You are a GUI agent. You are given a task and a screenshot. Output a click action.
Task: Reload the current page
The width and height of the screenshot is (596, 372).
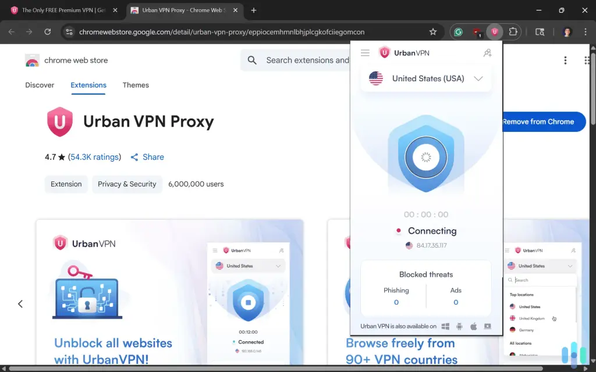pos(48,32)
